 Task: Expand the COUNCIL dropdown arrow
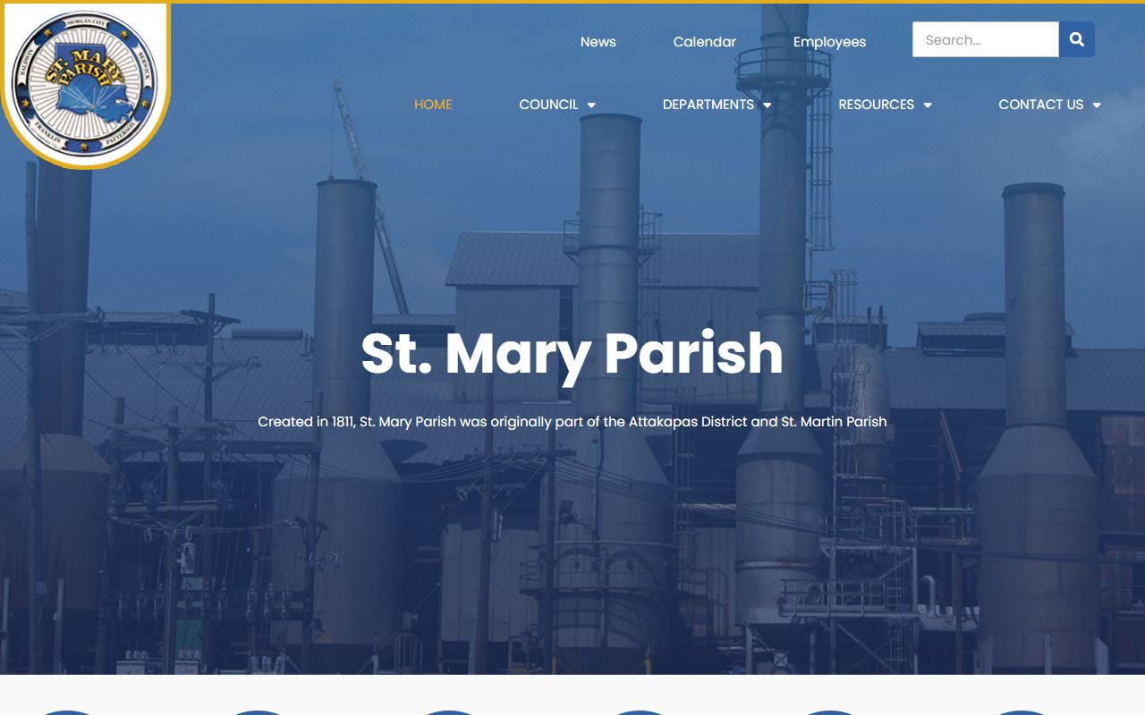591,105
